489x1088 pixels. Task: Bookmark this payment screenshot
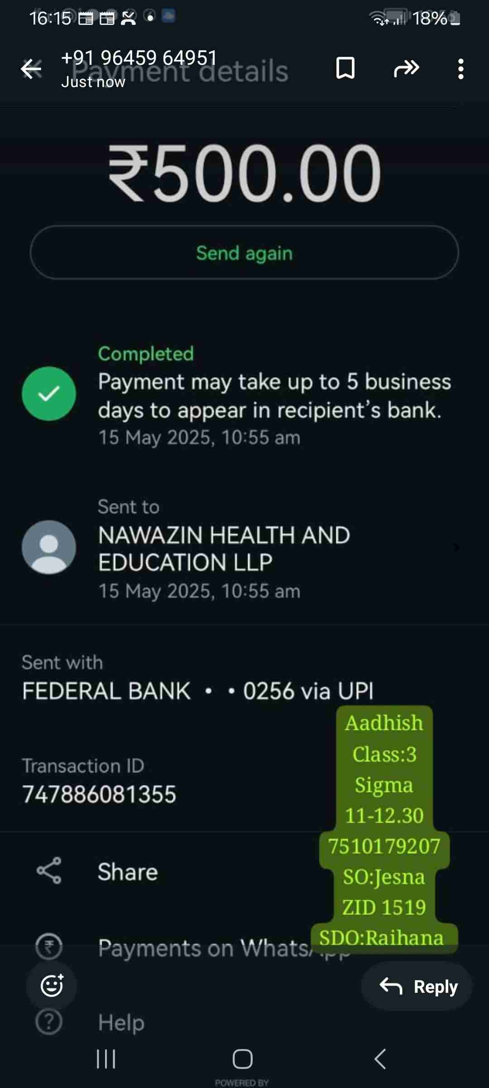coord(345,68)
